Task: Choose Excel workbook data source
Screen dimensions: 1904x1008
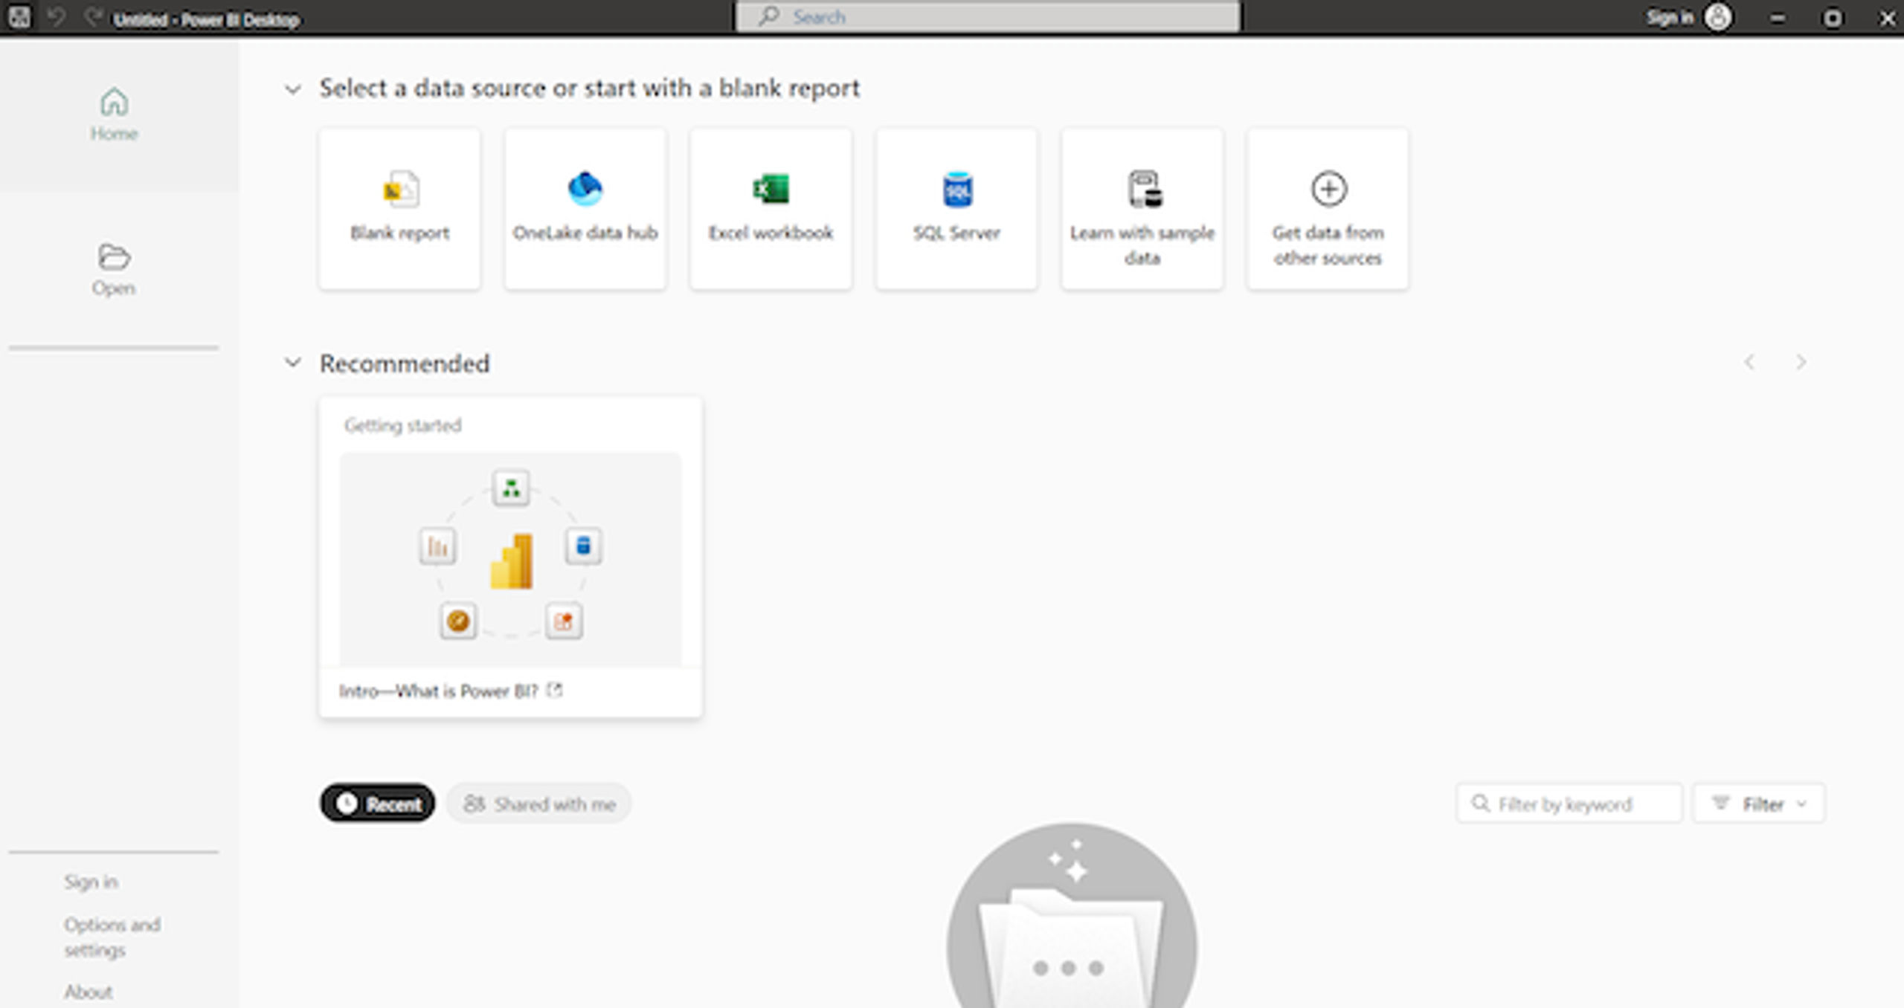Action: 771,208
